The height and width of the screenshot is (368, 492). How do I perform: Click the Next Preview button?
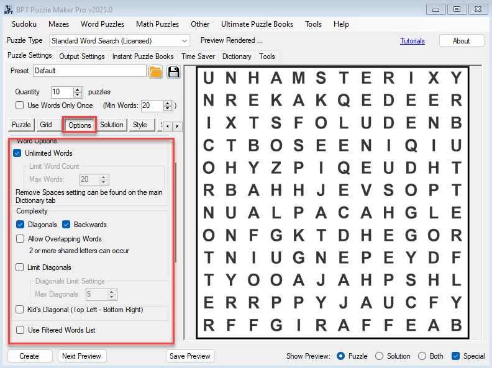coord(82,356)
